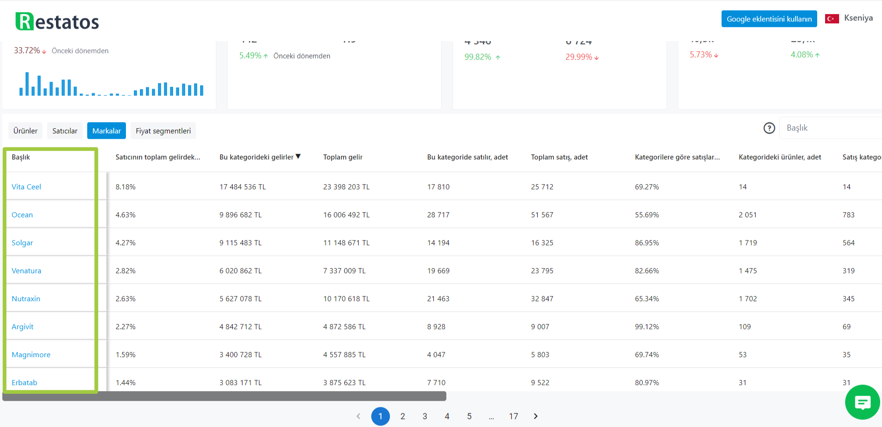Open the Nutraxin brand link

[x=26, y=298]
